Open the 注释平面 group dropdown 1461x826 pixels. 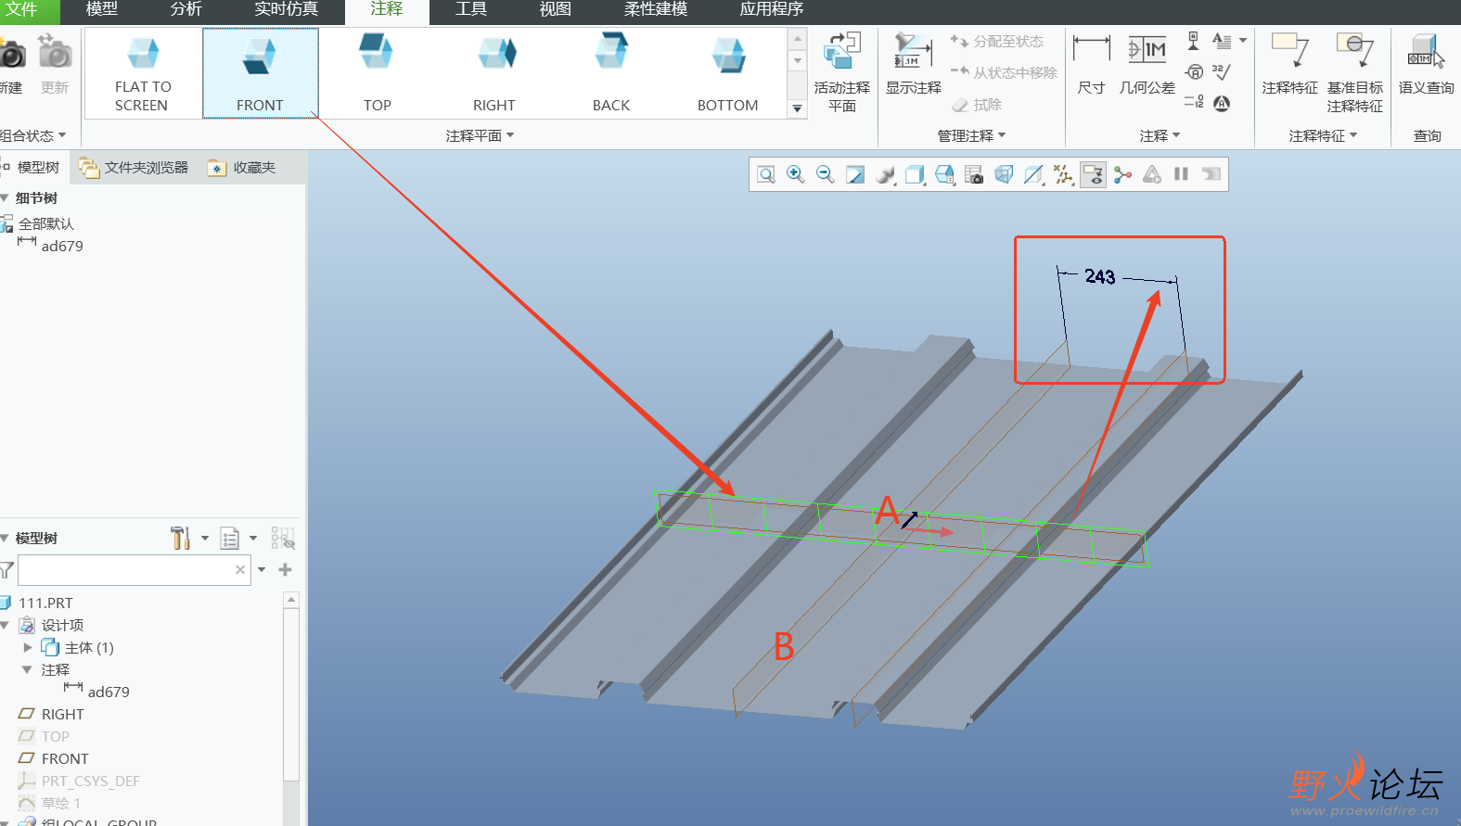point(480,135)
